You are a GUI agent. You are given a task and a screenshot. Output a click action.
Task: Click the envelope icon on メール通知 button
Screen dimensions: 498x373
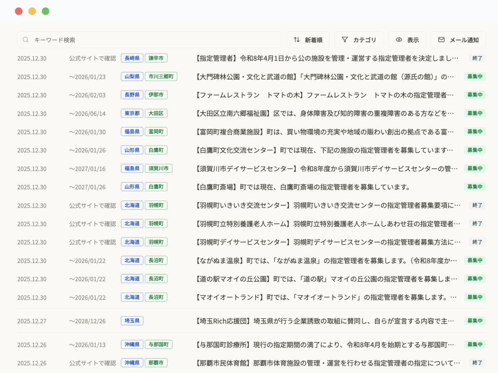pyautogui.click(x=441, y=39)
